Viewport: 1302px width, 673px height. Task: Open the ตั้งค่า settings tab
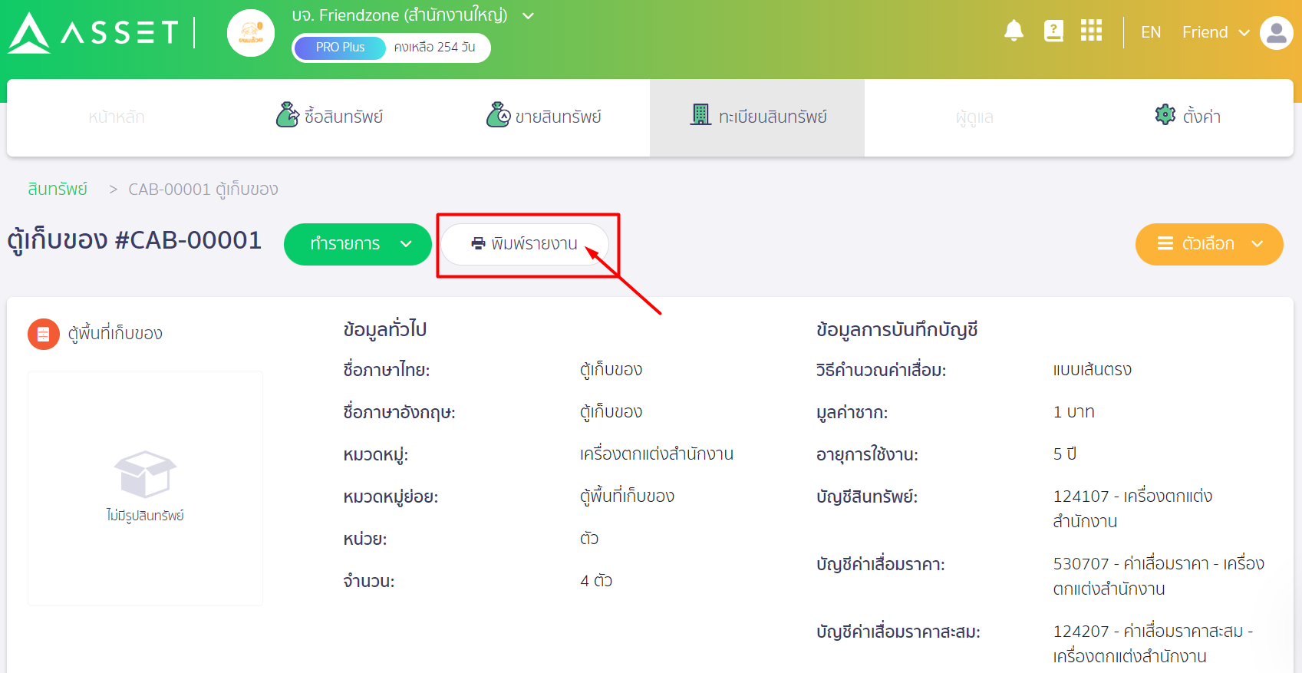(x=1188, y=116)
